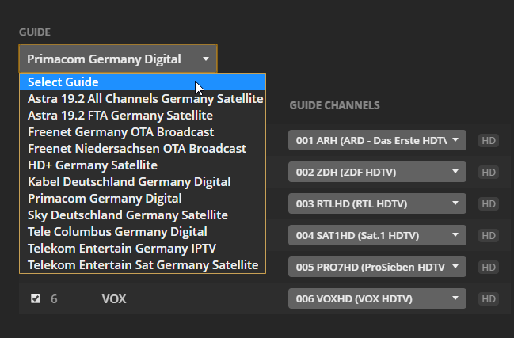
Task: Click the HD badge beside 005 PRO7HD
Action: tap(489, 267)
